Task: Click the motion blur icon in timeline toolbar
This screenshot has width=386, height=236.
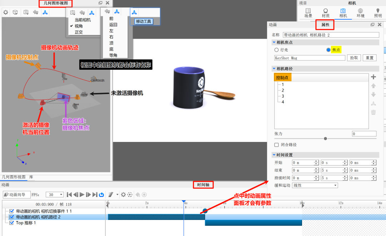Action: [111, 195]
